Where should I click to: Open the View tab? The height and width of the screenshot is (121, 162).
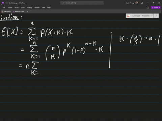point(43,8)
